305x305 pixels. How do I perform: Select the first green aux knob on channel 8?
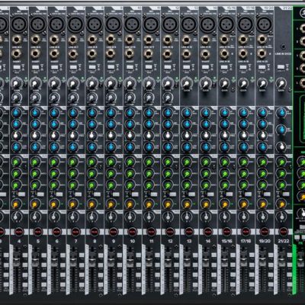pos(91,162)
